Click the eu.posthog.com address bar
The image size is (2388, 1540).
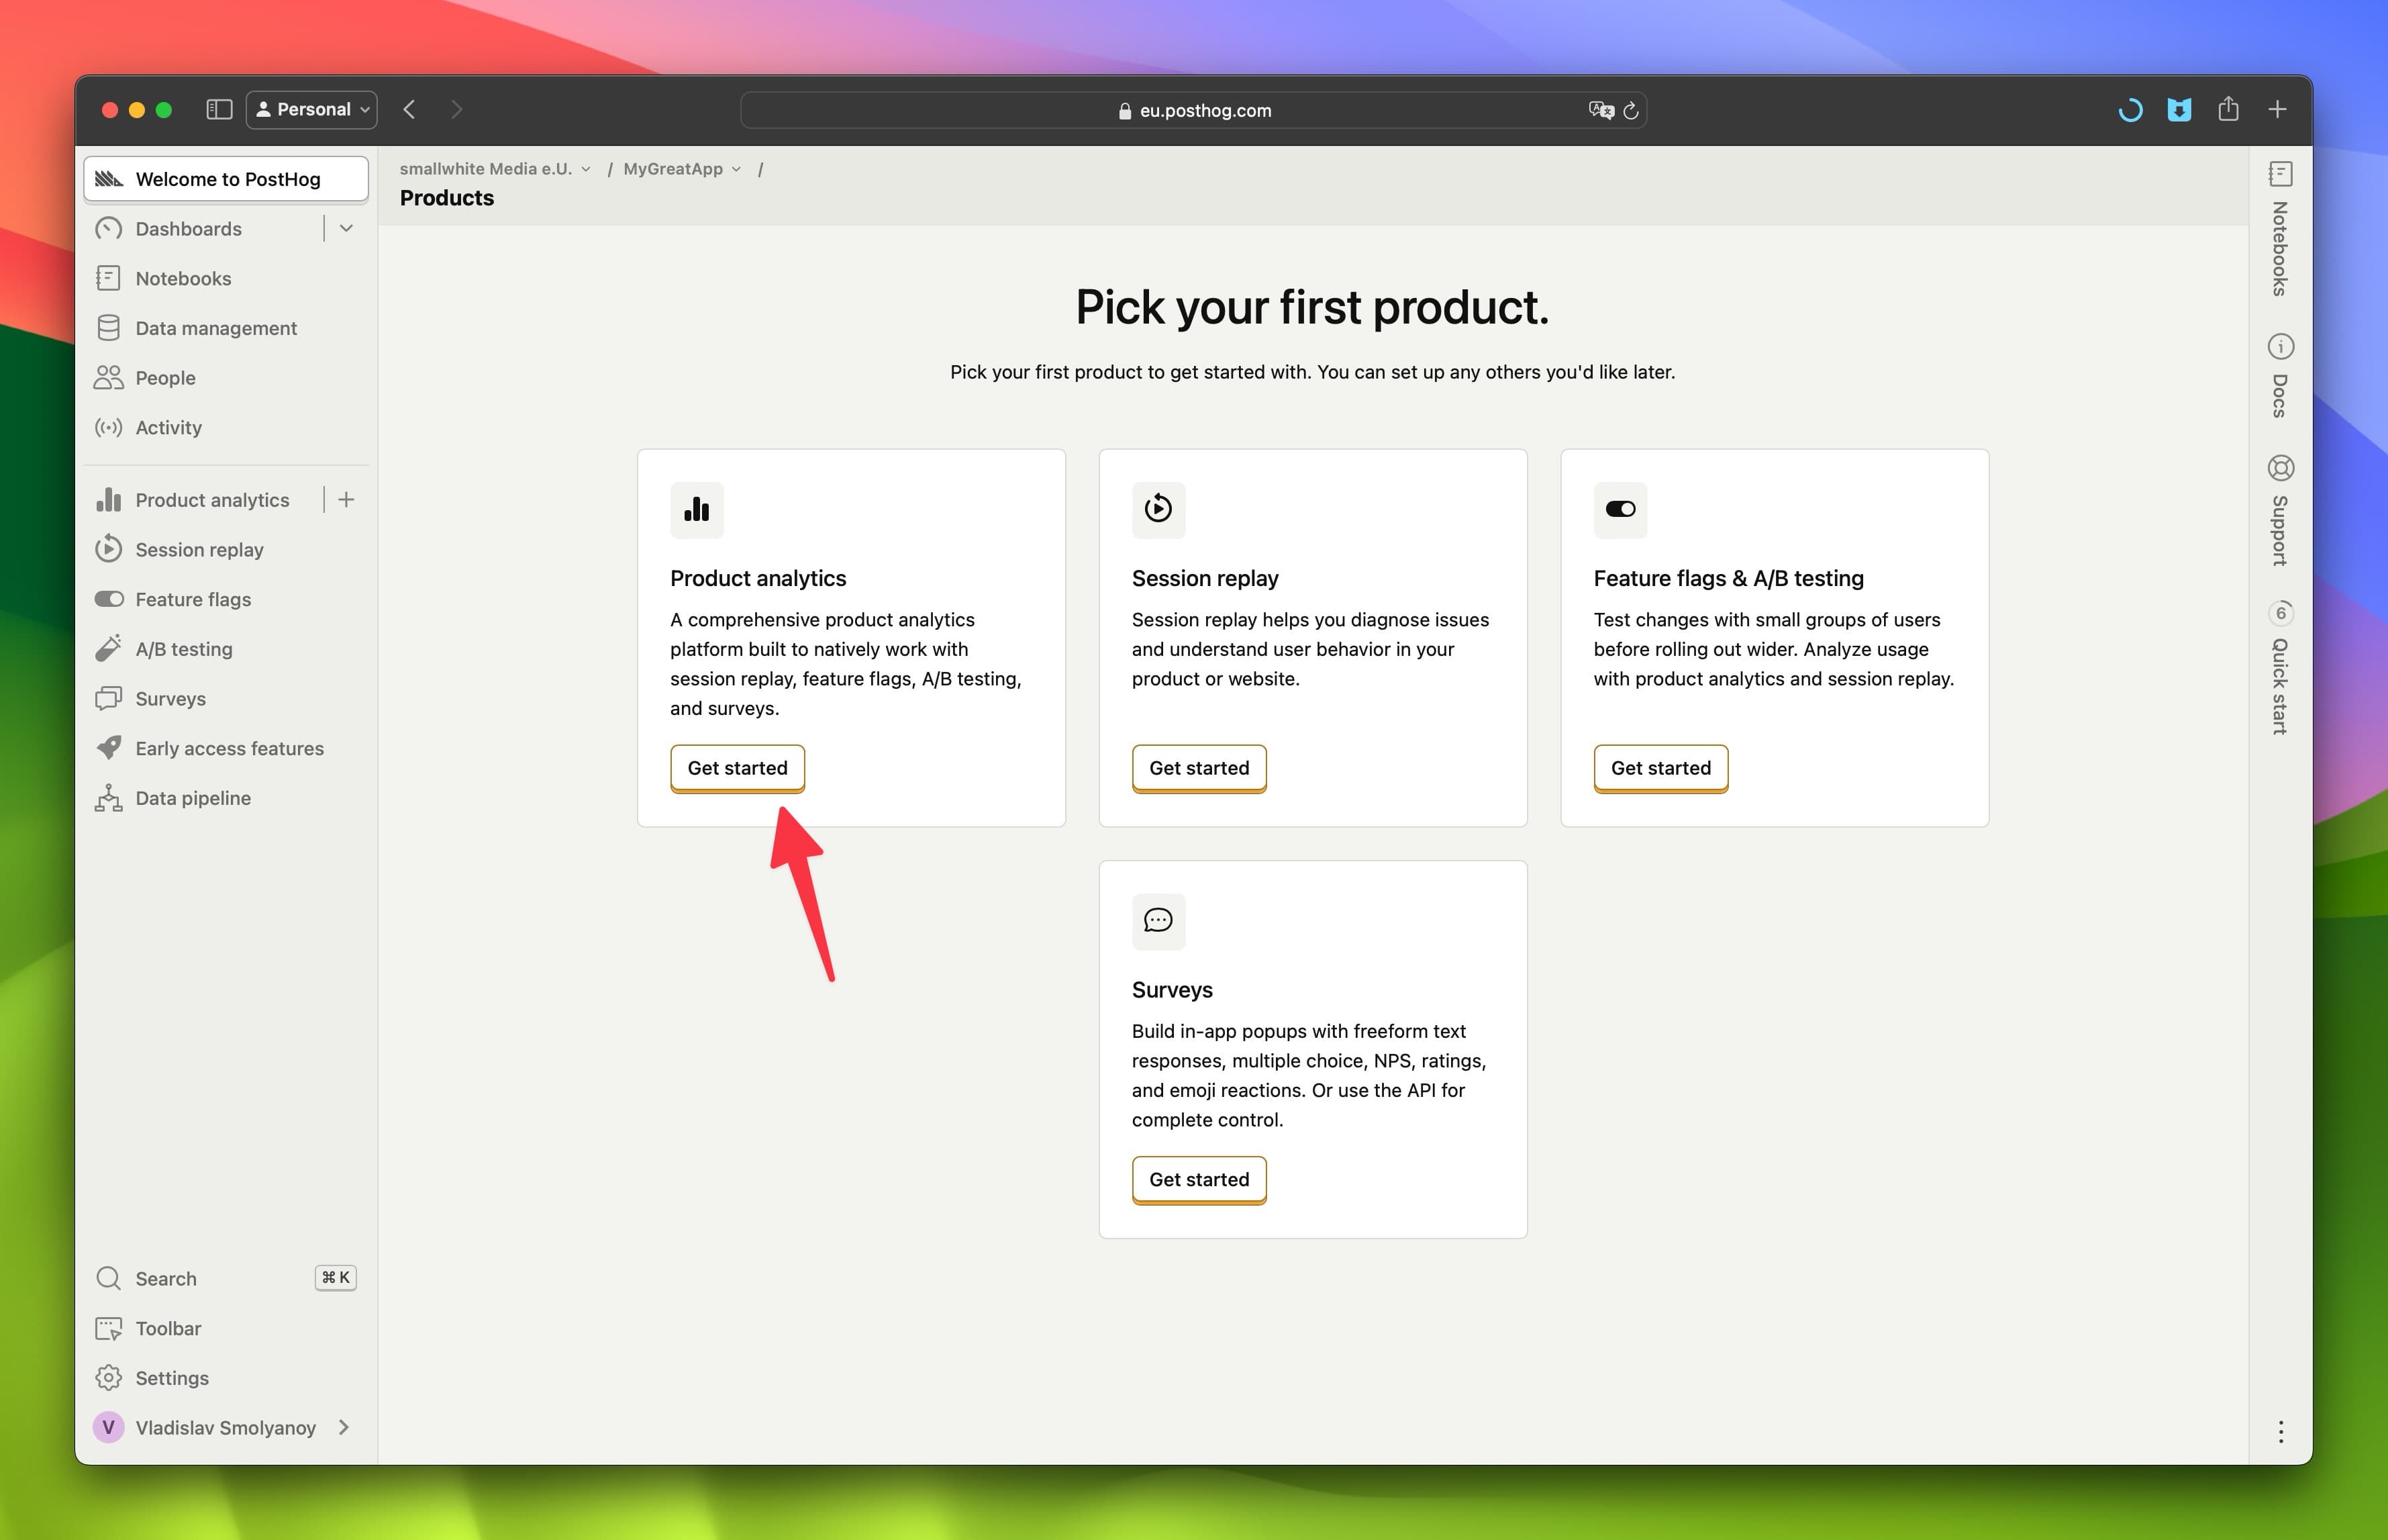click(1193, 110)
